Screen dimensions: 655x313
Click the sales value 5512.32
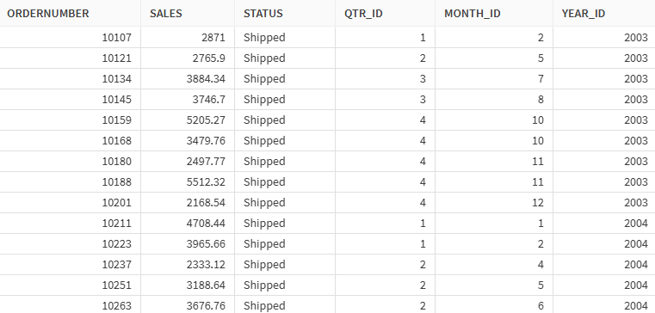[206, 182]
